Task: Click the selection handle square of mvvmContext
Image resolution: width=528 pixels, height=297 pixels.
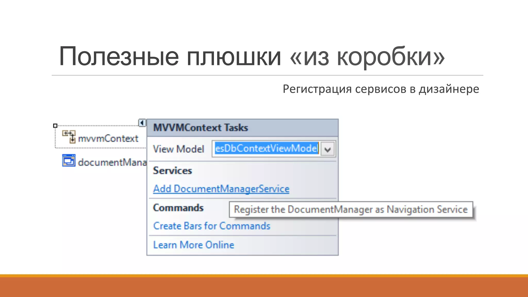Action: pos(55,126)
